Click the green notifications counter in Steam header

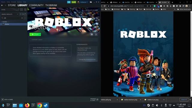coord(74,2)
